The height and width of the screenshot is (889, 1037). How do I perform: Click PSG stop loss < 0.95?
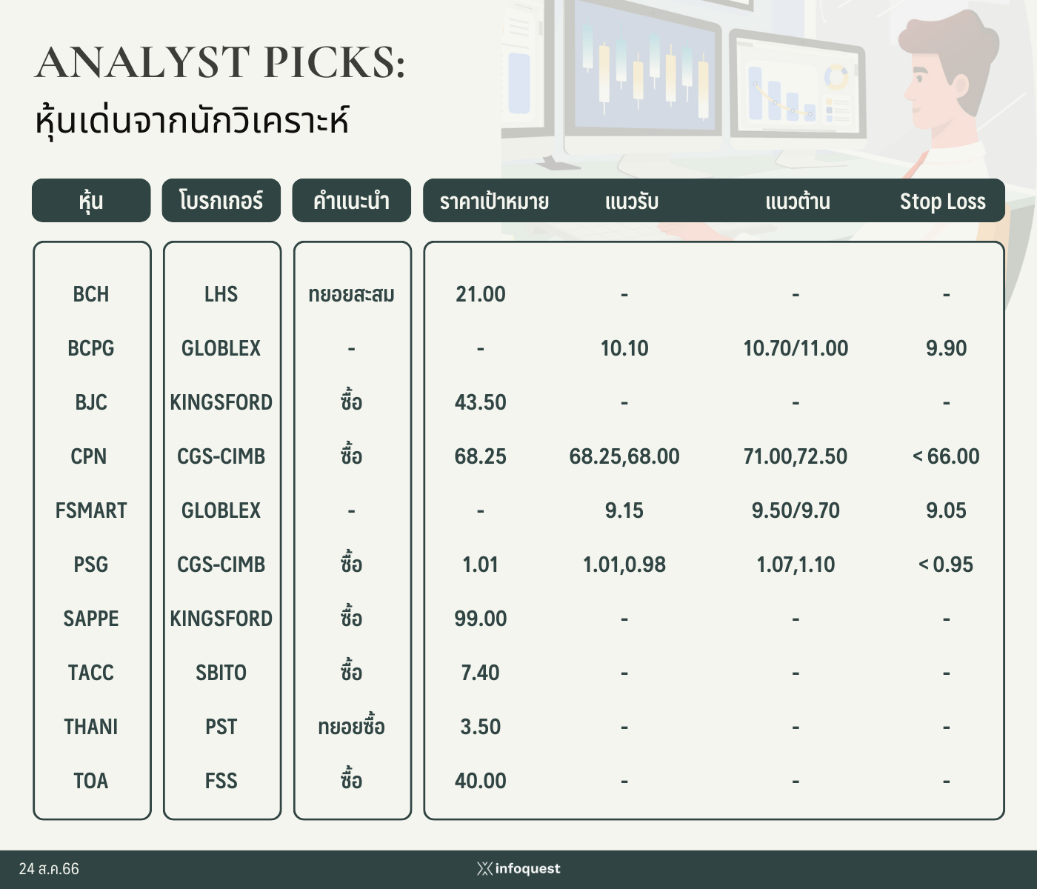point(946,565)
